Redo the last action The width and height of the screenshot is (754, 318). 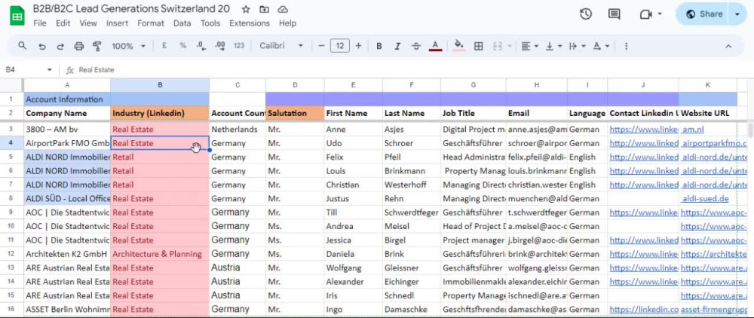60,46
